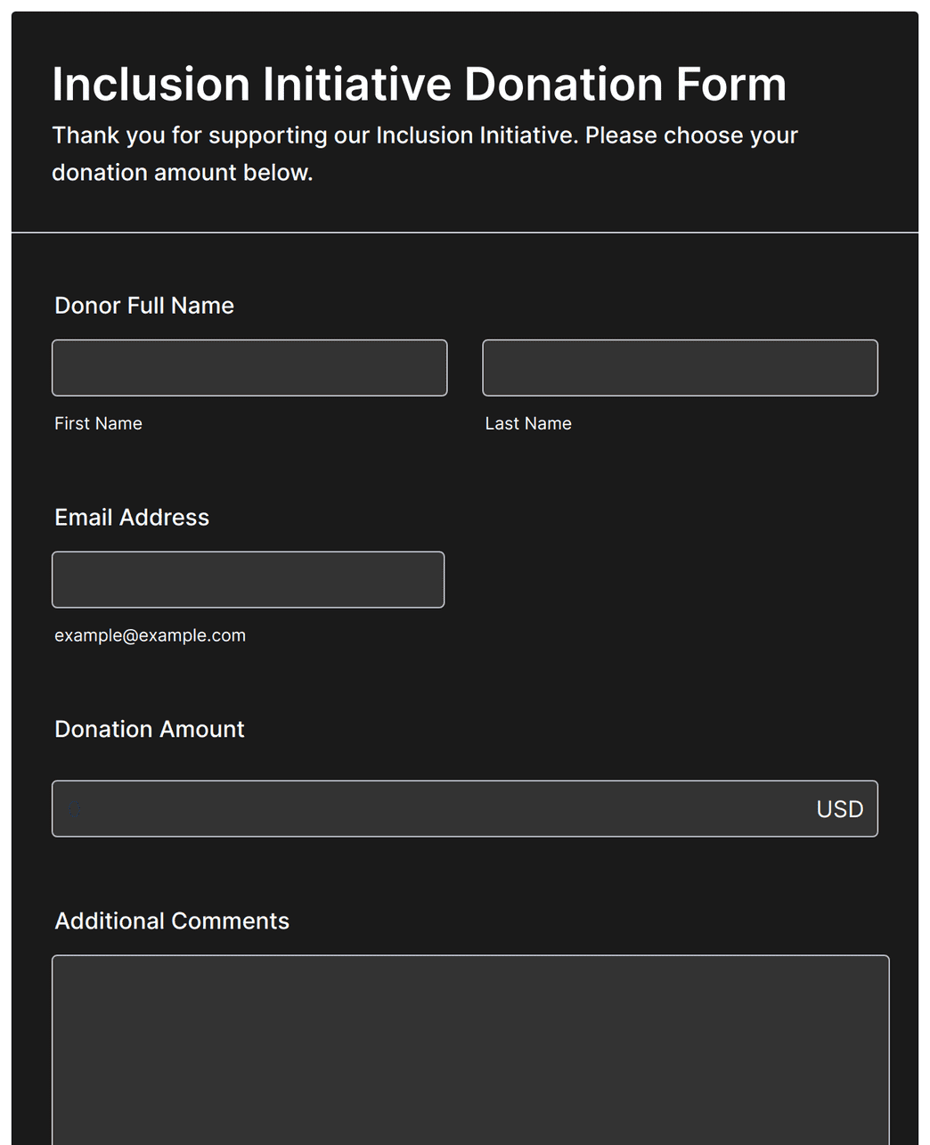Click the Additional Comments label
The width and height of the screenshot is (930, 1145).
[x=172, y=921]
